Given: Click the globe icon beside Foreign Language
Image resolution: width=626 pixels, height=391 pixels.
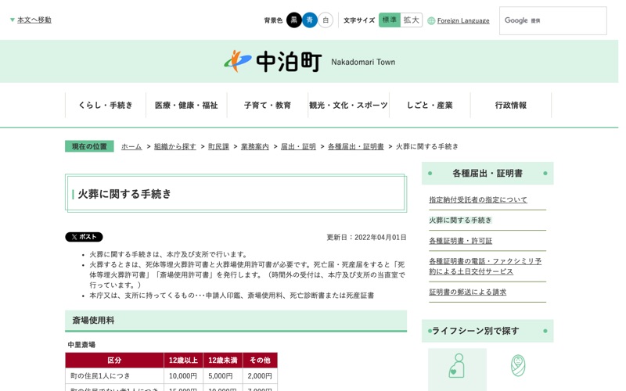Looking at the screenshot, I should (431, 21).
